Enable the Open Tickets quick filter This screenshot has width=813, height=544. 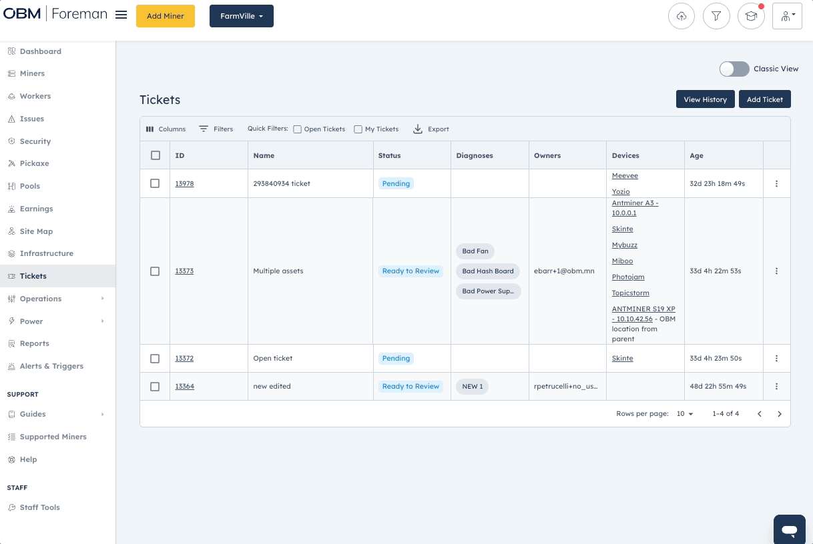point(296,129)
